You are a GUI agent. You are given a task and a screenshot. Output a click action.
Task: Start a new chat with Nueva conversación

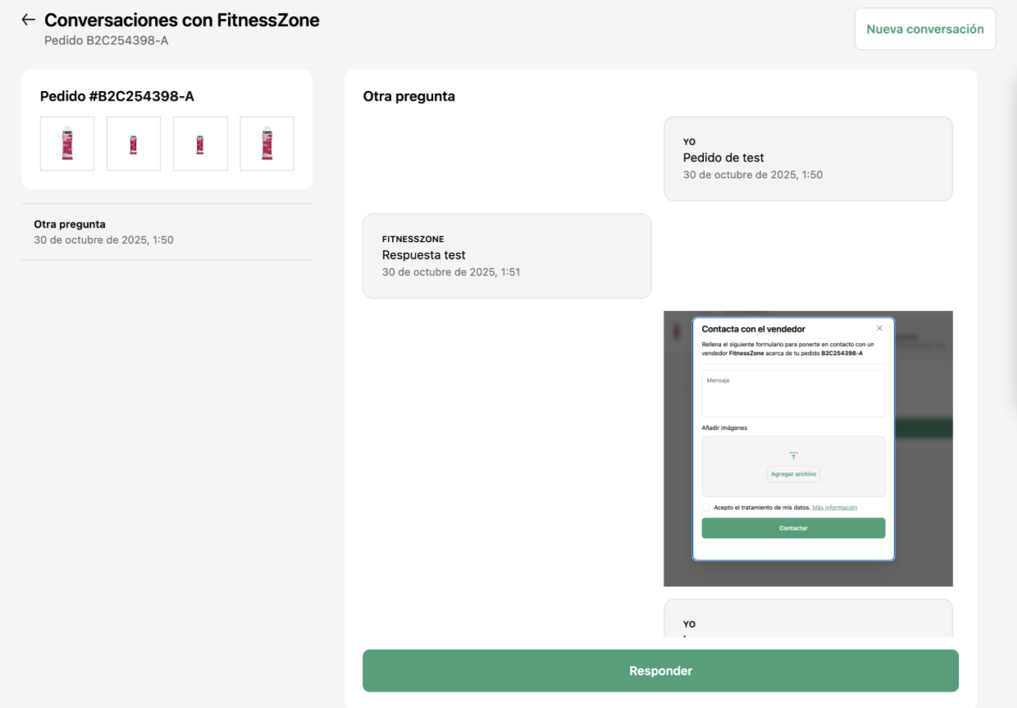(x=925, y=30)
